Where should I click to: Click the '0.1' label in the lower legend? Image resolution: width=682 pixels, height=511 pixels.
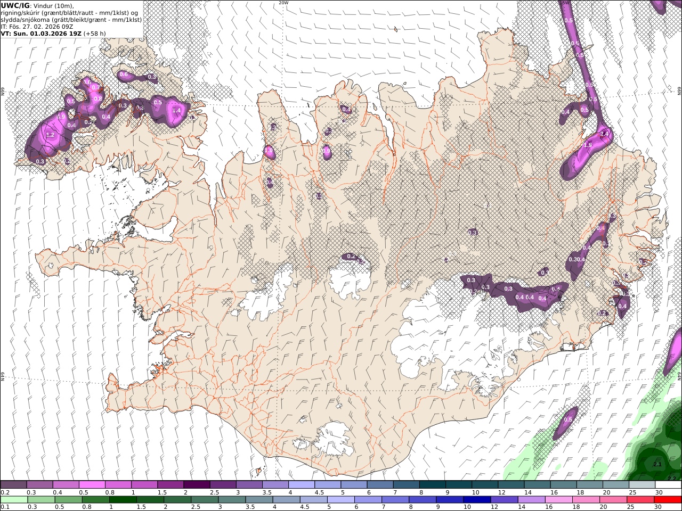click(5, 507)
